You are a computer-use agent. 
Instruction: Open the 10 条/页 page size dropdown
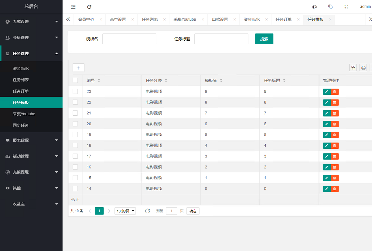125,211
